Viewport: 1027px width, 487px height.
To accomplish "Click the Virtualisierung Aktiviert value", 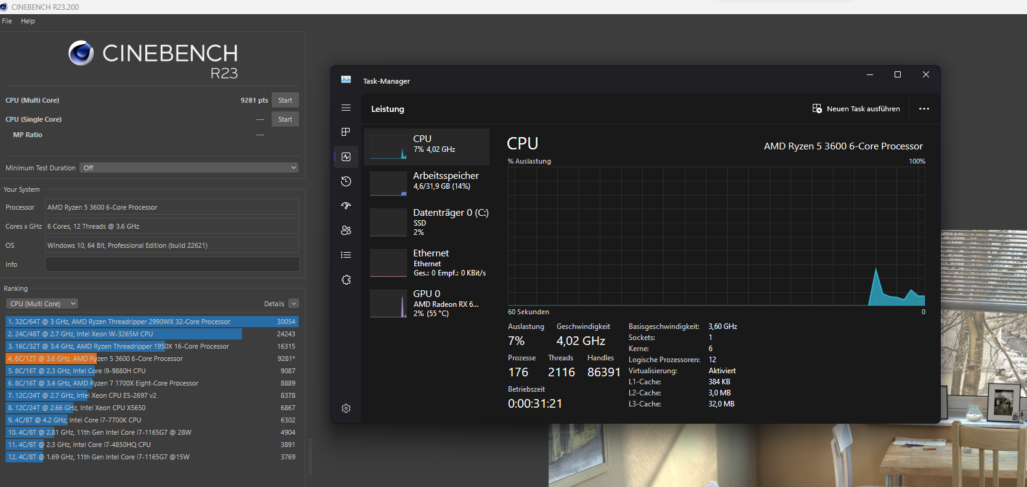I will click(722, 371).
